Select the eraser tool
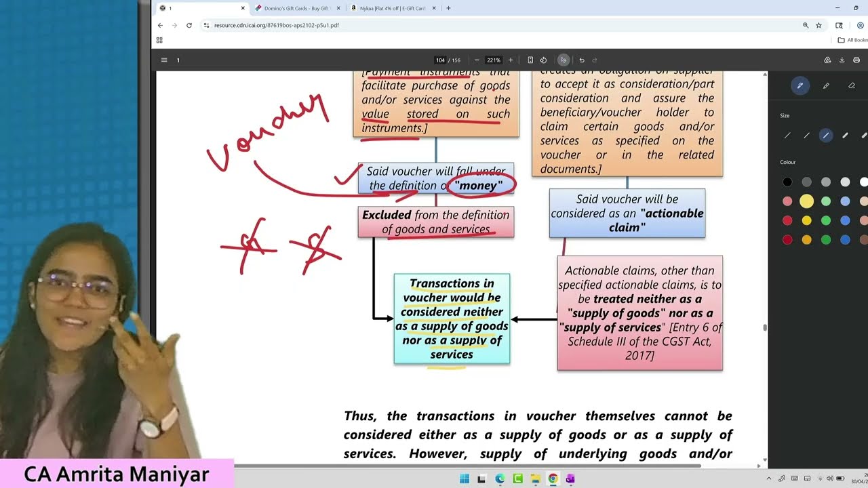868x488 pixels. point(852,86)
